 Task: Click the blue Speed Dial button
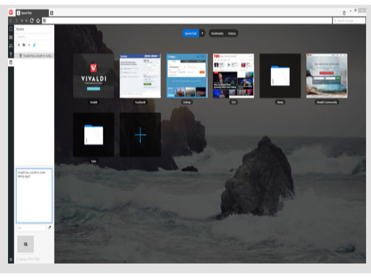coord(190,33)
